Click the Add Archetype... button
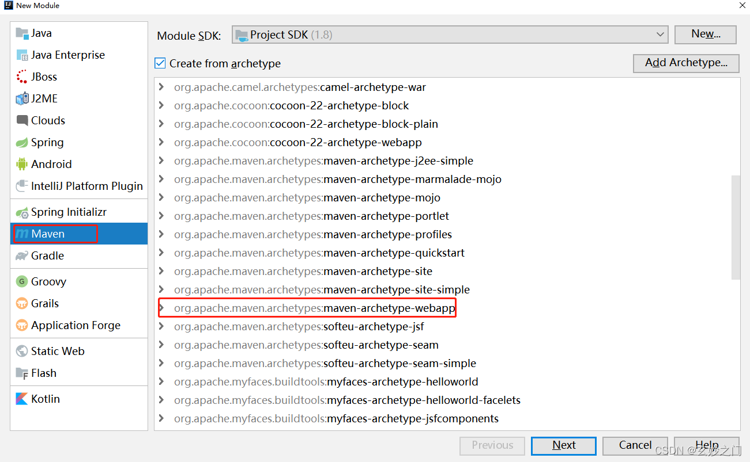Screen dimensions: 750x462 point(686,63)
